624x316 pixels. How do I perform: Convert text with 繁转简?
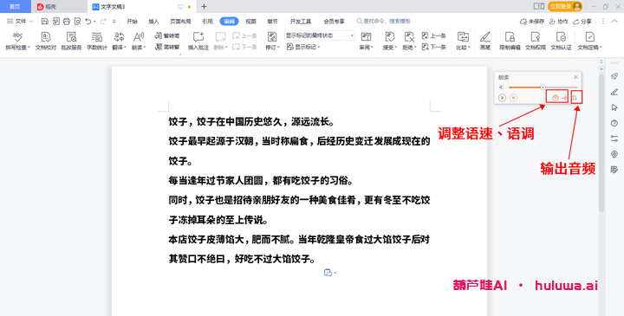pos(167,35)
